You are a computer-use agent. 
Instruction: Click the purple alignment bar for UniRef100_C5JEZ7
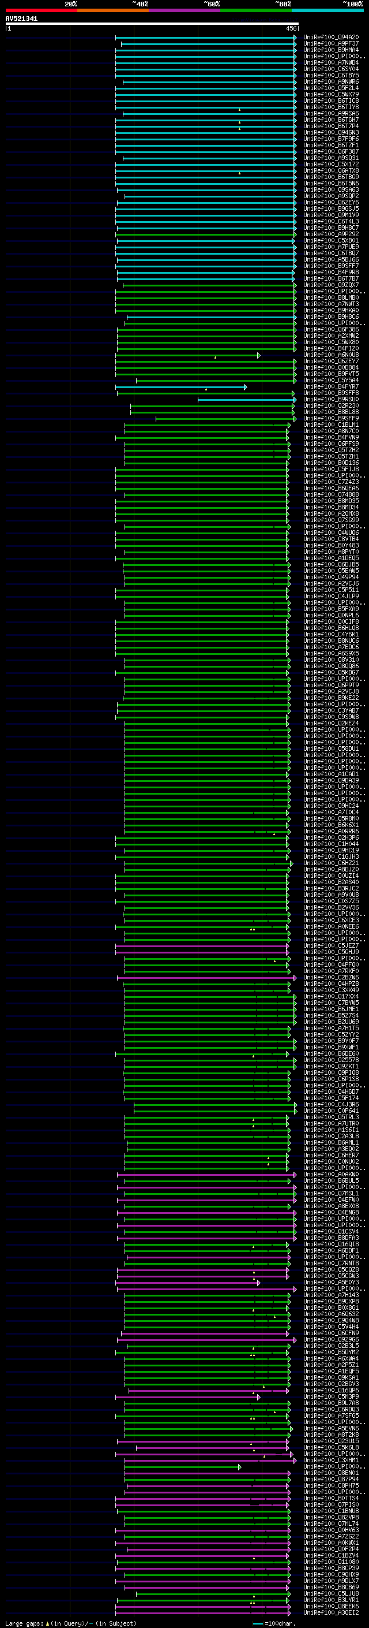[202, 946]
